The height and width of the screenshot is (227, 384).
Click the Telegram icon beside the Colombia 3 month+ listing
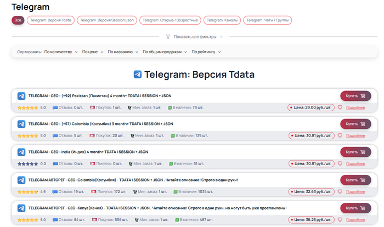point(21,124)
